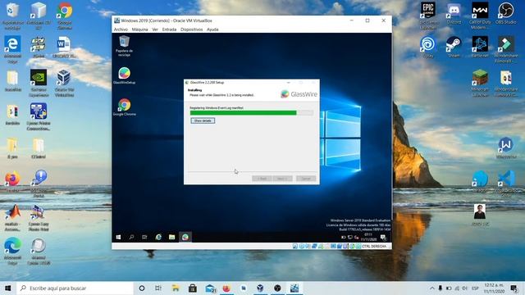Viewport: 525px width, 295px height.
Task: Open Mail app on host taskbar
Action: pyautogui.click(x=210, y=288)
